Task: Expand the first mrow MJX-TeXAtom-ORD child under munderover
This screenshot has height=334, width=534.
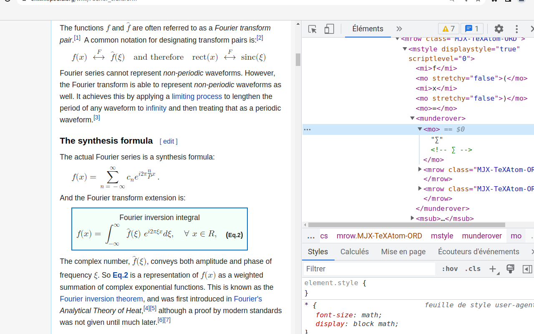Action: [420, 170]
